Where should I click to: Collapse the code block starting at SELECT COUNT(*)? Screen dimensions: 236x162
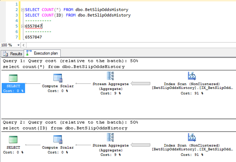pyautogui.click(x=22, y=9)
